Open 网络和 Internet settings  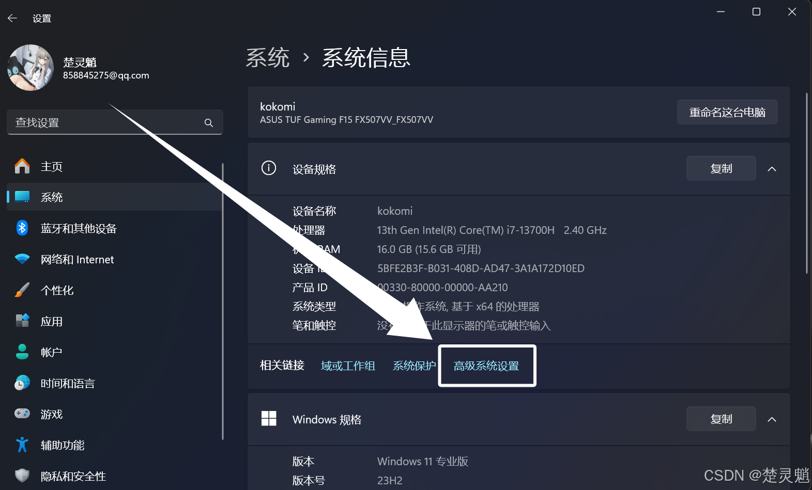pos(78,260)
